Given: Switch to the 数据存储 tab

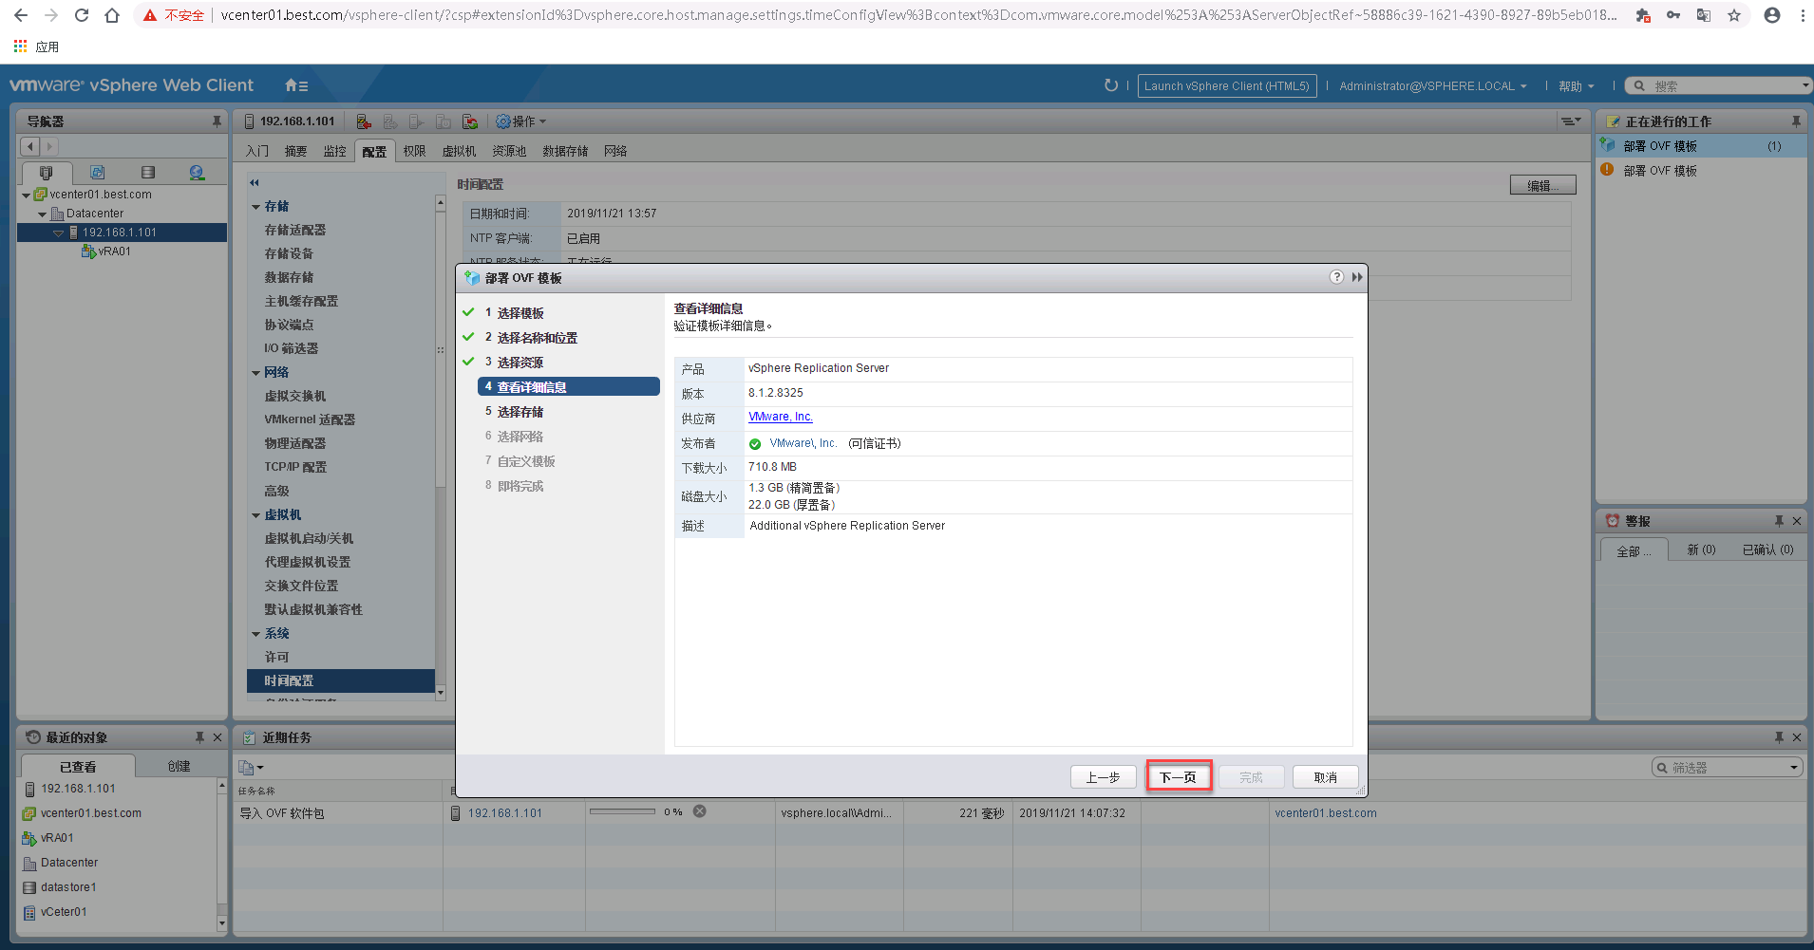Looking at the screenshot, I should 565,151.
